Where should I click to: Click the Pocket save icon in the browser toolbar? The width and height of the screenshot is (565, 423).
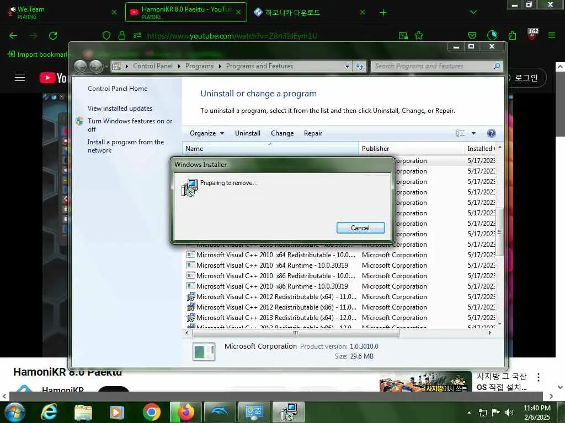click(x=472, y=35)
